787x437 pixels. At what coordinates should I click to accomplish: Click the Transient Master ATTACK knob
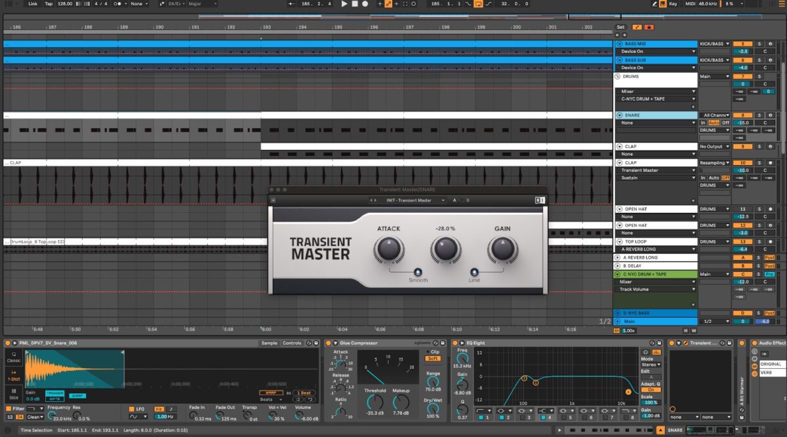390,250
